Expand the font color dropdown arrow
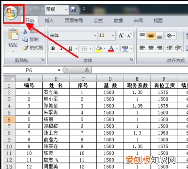Image resolution: width=188 pixels, height=169 pixels. [117, 48]
